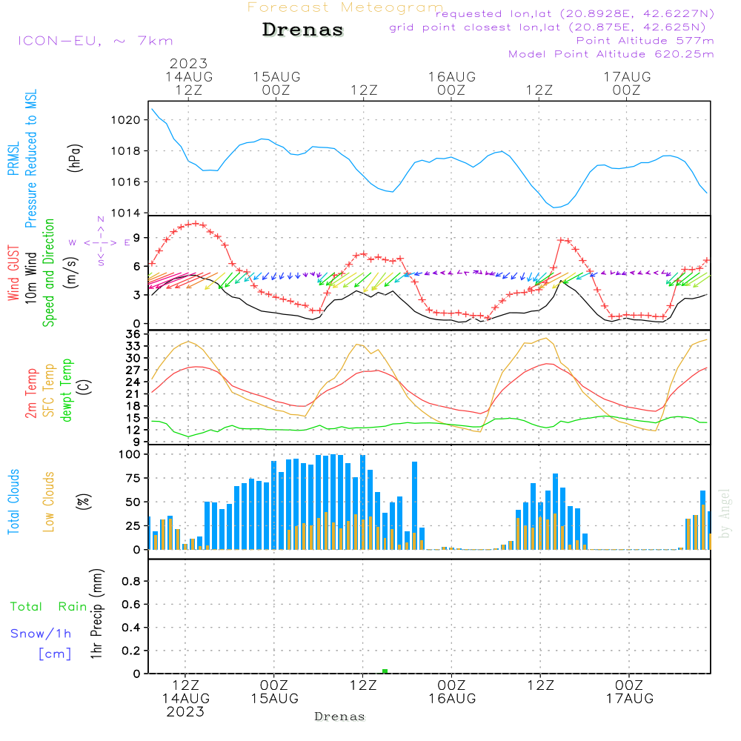
Task: Click the 27 tick on temperature axis
Action: point(133,370)
